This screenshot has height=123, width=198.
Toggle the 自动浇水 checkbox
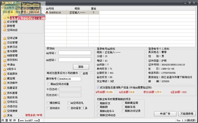pyautogui.click(x=48, y=108)
